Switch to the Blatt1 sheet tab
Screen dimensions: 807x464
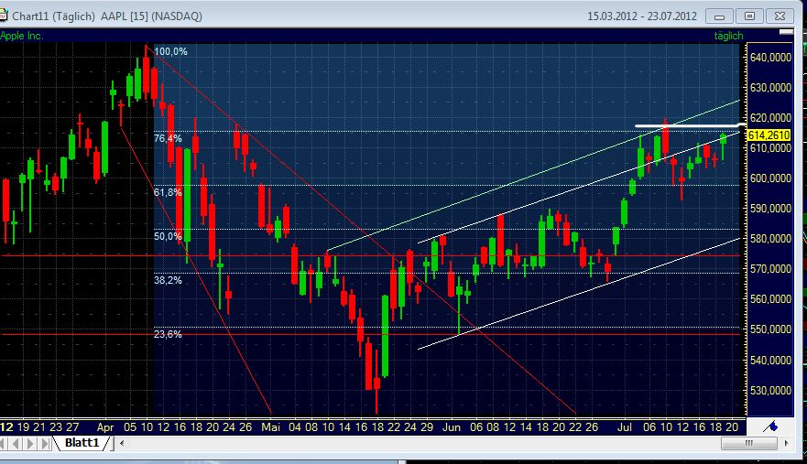82,443
